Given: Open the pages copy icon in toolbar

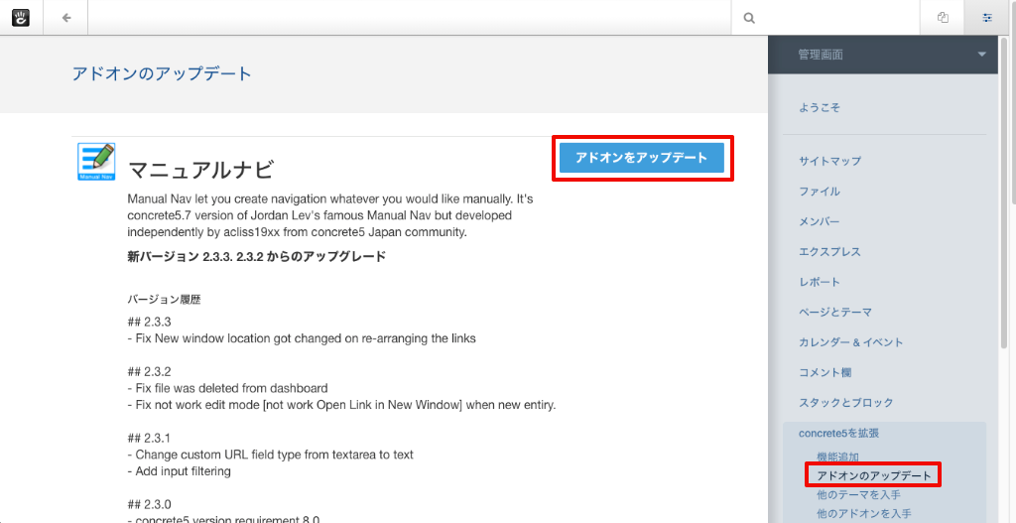Looking at the screenshot, I should point(943,17).
